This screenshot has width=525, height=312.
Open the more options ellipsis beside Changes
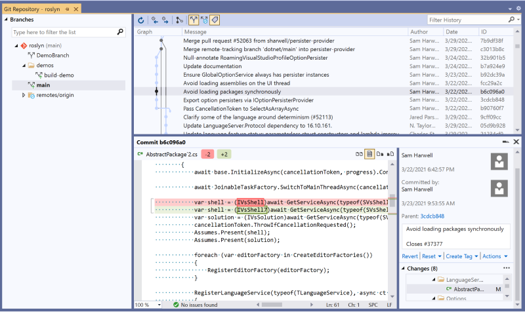tap(506, 268)
